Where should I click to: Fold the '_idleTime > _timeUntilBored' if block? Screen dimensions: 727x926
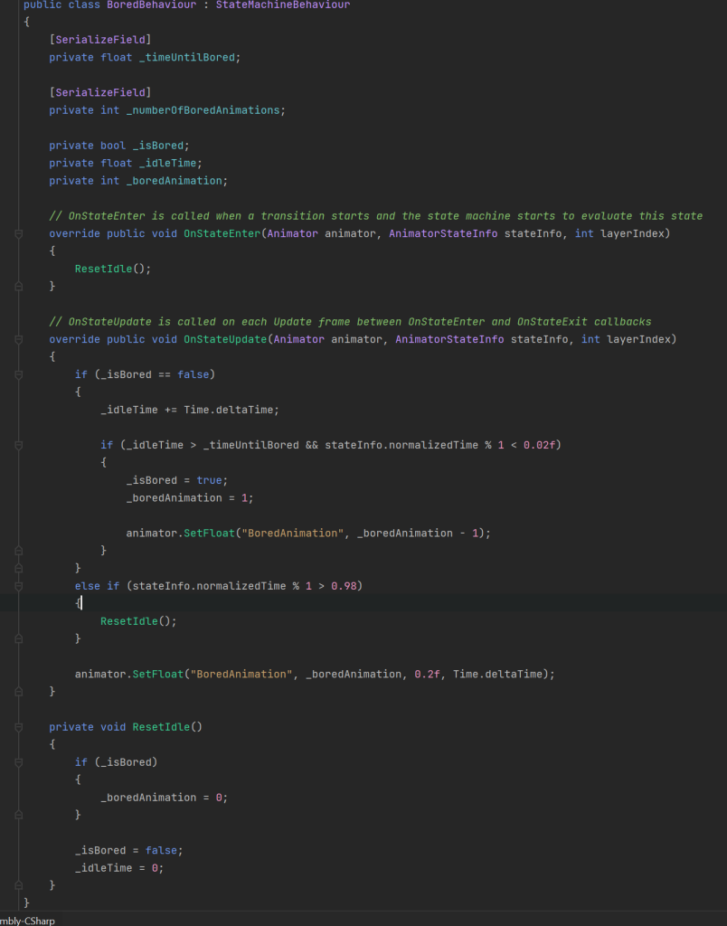pyautogui.click(x=18, y=445)
